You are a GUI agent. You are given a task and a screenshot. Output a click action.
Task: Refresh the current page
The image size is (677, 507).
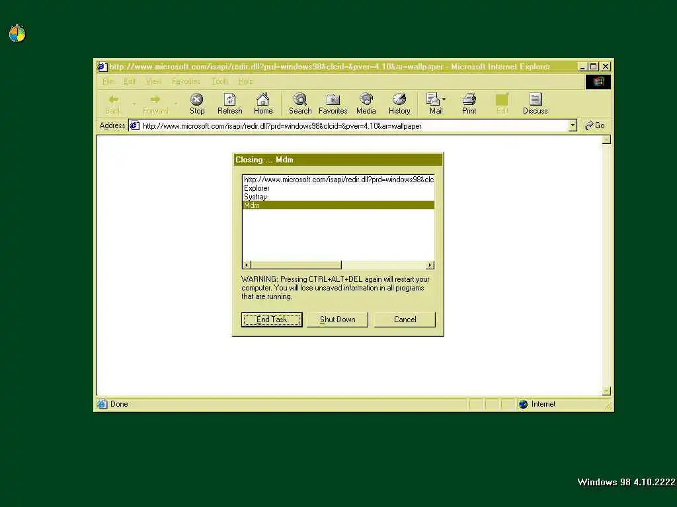[229, 104]
